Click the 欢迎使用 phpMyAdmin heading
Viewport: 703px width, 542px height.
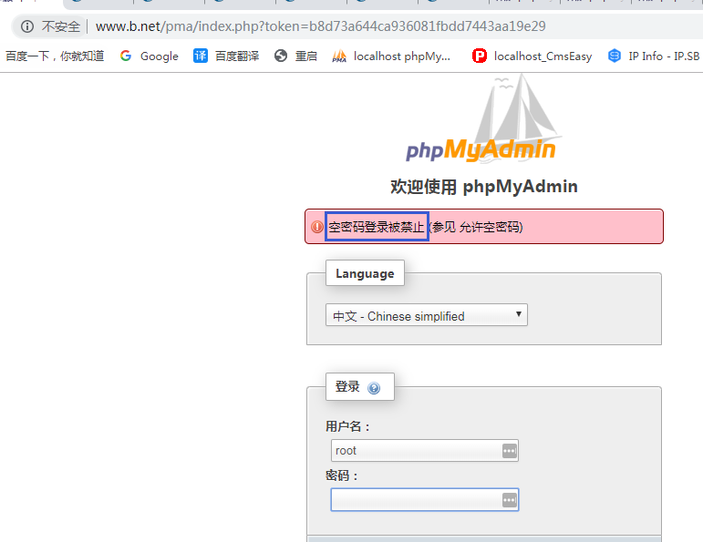coord(484,187)
